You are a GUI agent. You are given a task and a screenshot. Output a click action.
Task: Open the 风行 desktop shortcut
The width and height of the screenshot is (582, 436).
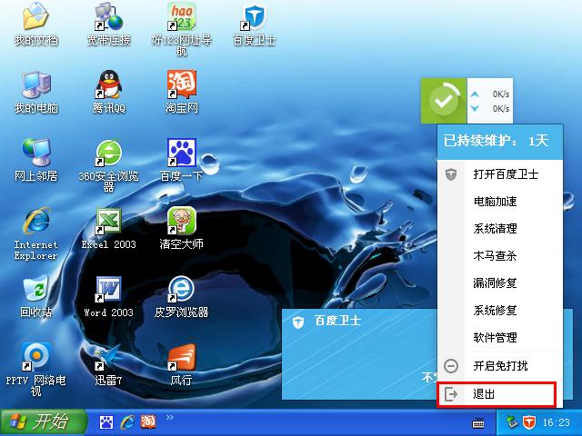tap(181, 359)
